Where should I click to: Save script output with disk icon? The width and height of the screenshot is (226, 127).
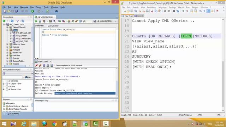44,65
